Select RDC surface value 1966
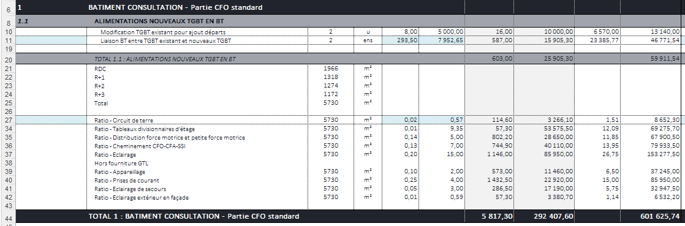This screenshot has height=226, width=685. coord(331,69)
